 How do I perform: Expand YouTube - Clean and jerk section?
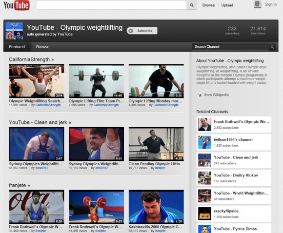40,122
